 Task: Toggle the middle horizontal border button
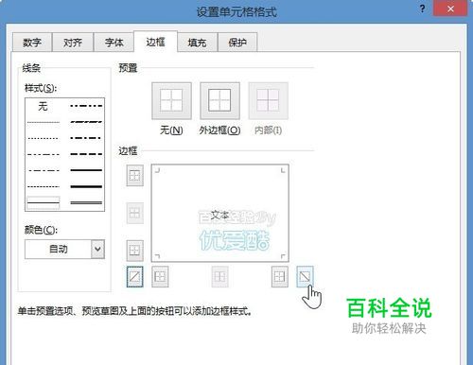tap(134, 213)
